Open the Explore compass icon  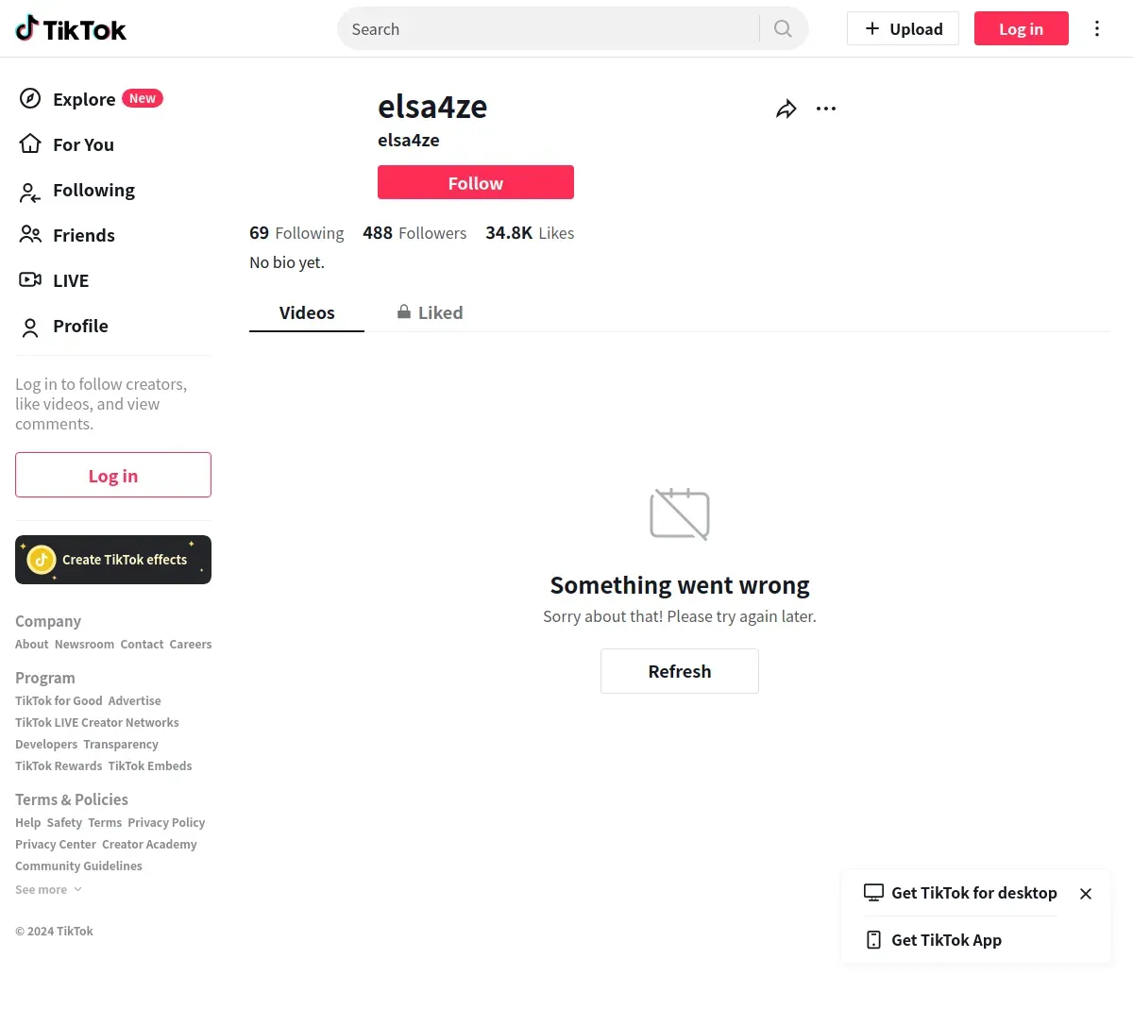[30, 99]
